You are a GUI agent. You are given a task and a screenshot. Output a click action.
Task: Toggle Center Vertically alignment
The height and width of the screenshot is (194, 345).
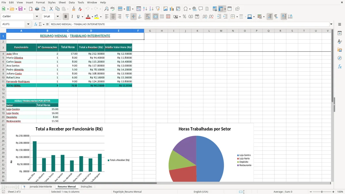coord(133,17)
